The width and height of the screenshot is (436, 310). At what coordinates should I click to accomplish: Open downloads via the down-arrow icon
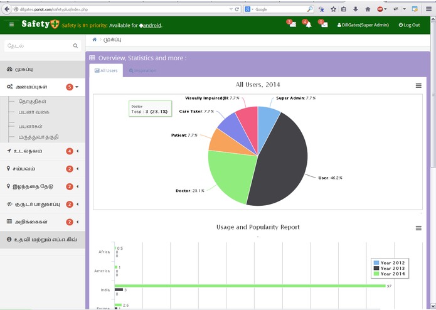pyautogui.click(x=356, y=9)
